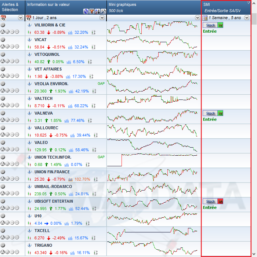Click the VET AFFAIRES price 1.98

(38, 76)
